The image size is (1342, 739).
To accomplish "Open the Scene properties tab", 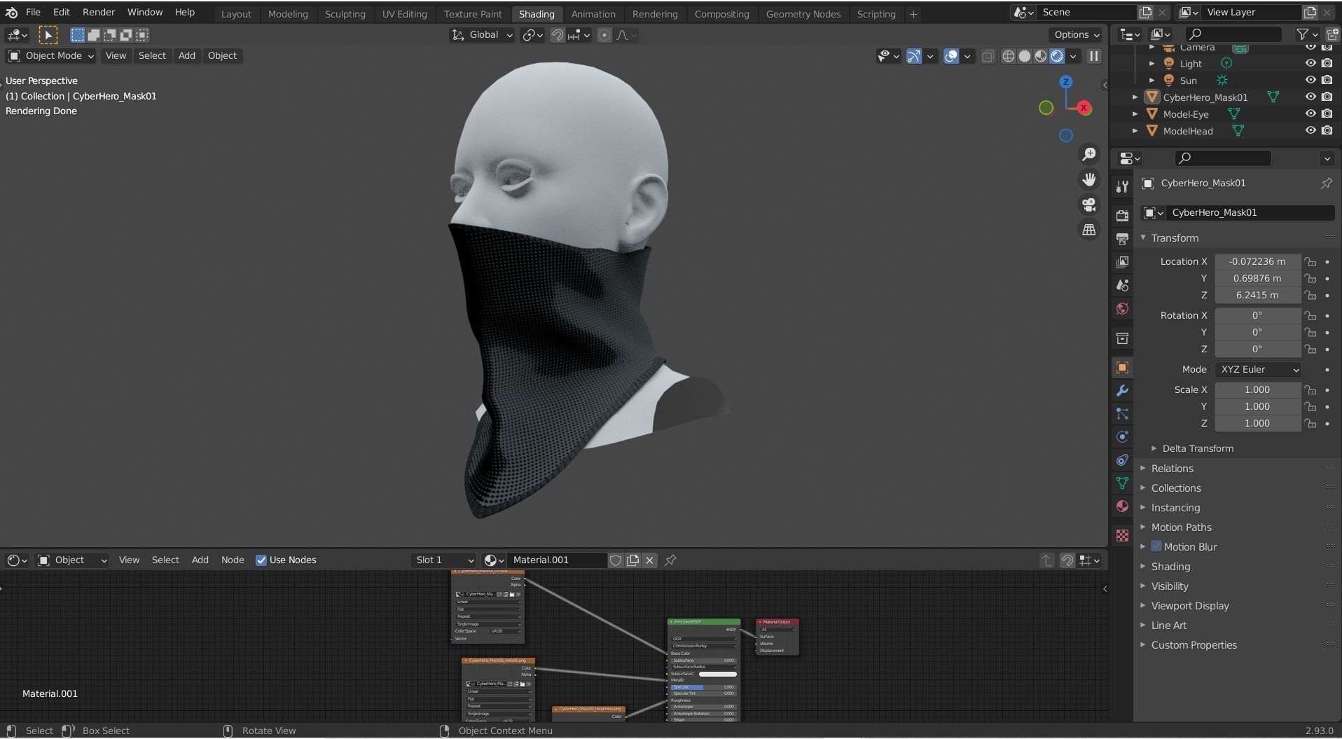I will (x=1122, y=285).
